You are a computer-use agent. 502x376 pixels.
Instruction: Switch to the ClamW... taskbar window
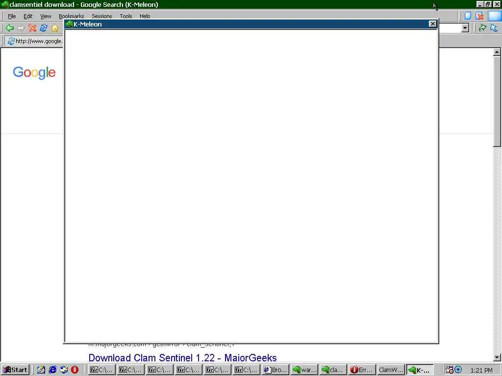pyautogui.click(x=391, y=370)
